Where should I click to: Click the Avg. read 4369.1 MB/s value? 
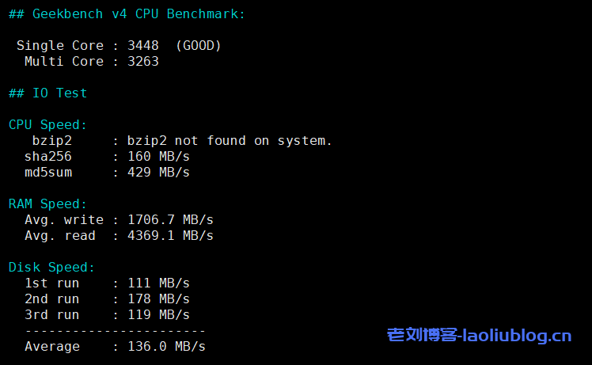(170, 236)
